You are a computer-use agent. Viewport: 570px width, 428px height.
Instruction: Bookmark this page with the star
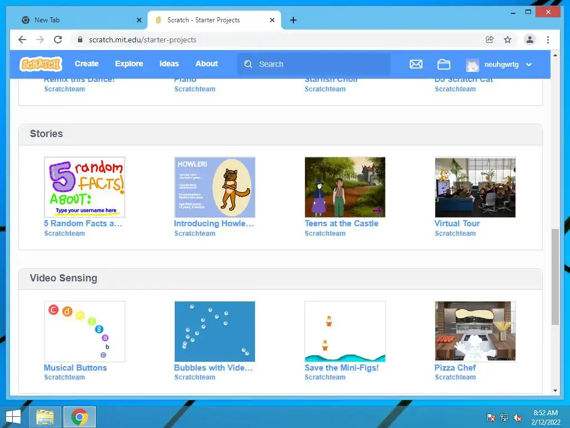coord(508,40)
